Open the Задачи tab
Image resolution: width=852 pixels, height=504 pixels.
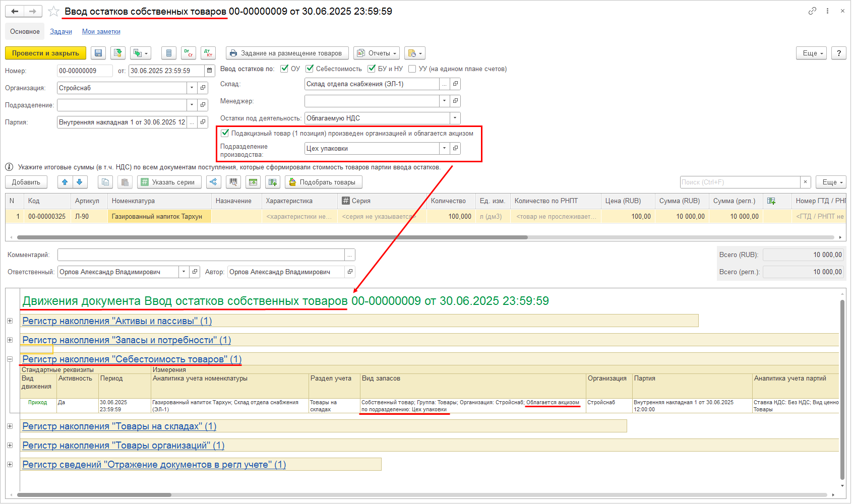tap(61, 32)
